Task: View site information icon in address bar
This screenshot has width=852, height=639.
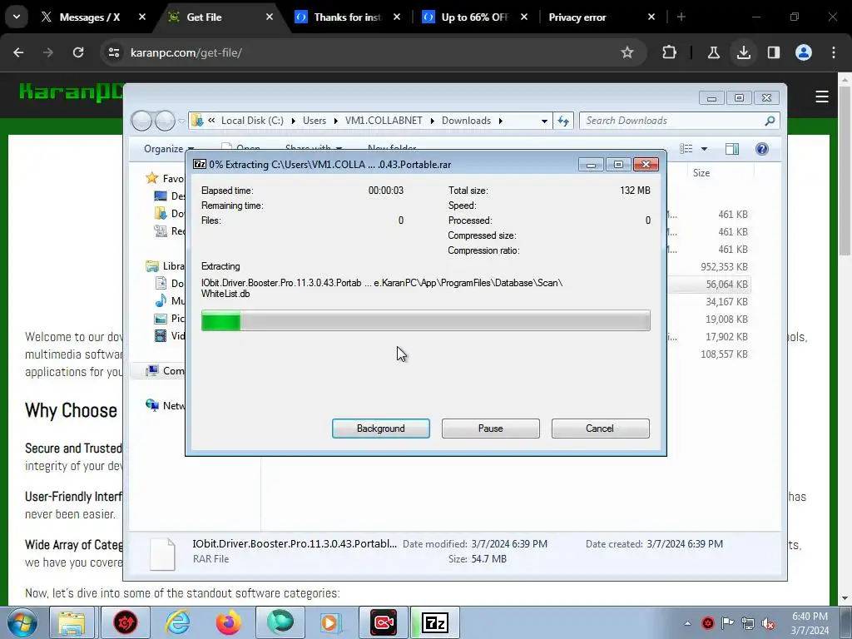Action: (113, 52)
